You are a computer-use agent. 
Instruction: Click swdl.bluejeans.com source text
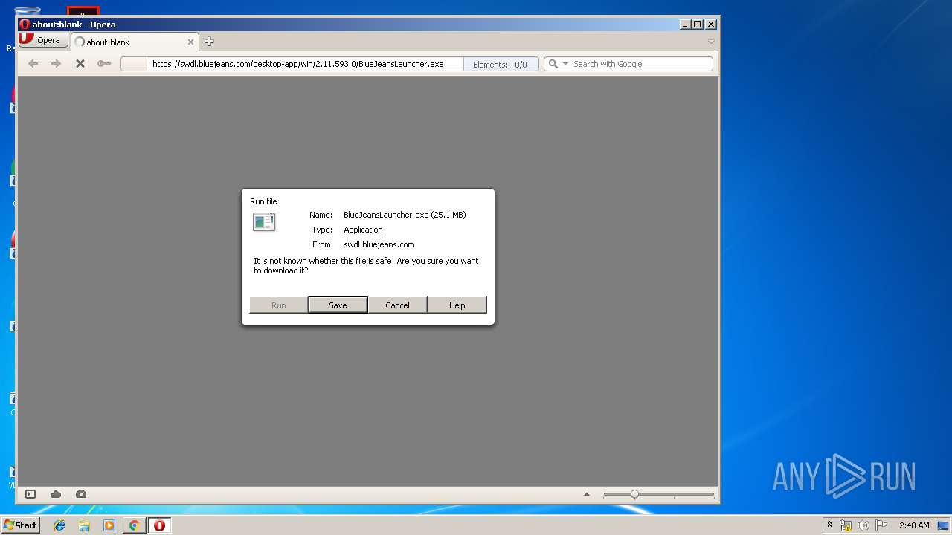(x=379, y=244)
